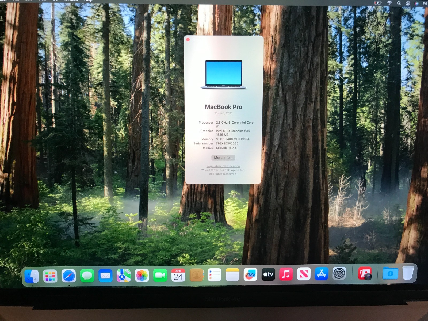Click the '15-inch, 2018' model text

click(x=223, y=113)
